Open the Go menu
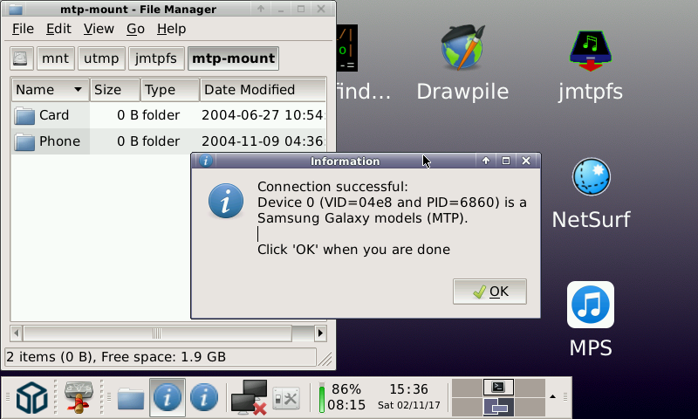Screen dimensions: 698x419 pyautogui.click(x=135, y=29)
